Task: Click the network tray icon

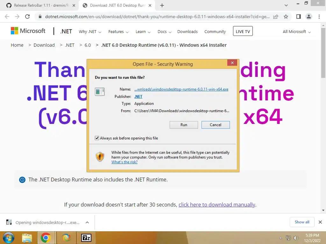Action: tap(288, 238)
